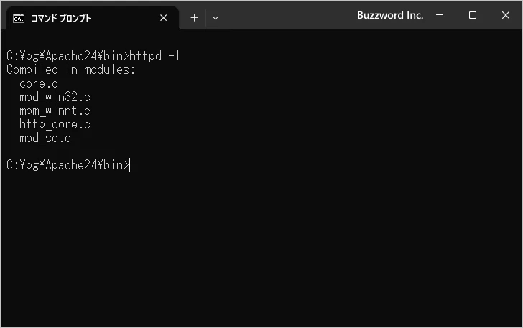Click the "Compiled in modules:" output line

tap(70, 70)
